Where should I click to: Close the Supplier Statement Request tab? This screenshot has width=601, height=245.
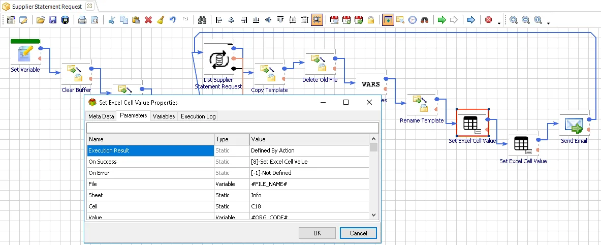[x=89, y=6]
